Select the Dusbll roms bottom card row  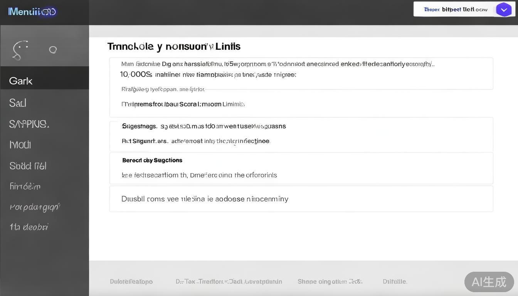(x=301, y=199)
